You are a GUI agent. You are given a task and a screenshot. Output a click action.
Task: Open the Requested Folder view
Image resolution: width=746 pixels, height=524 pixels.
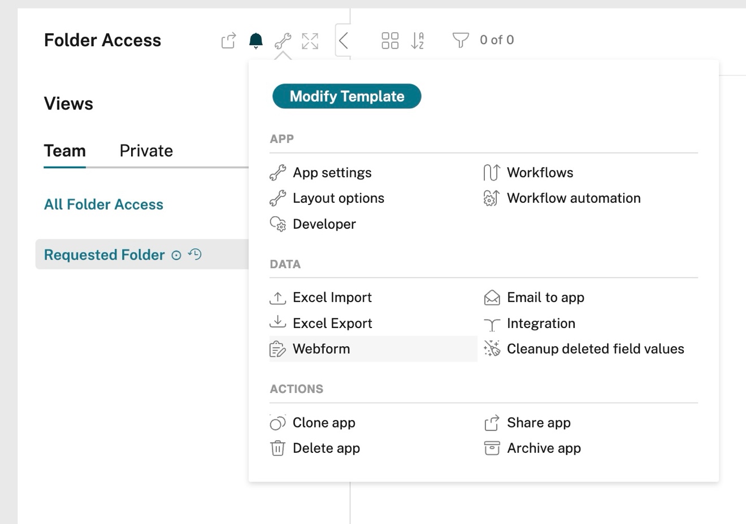pos(105,255)
